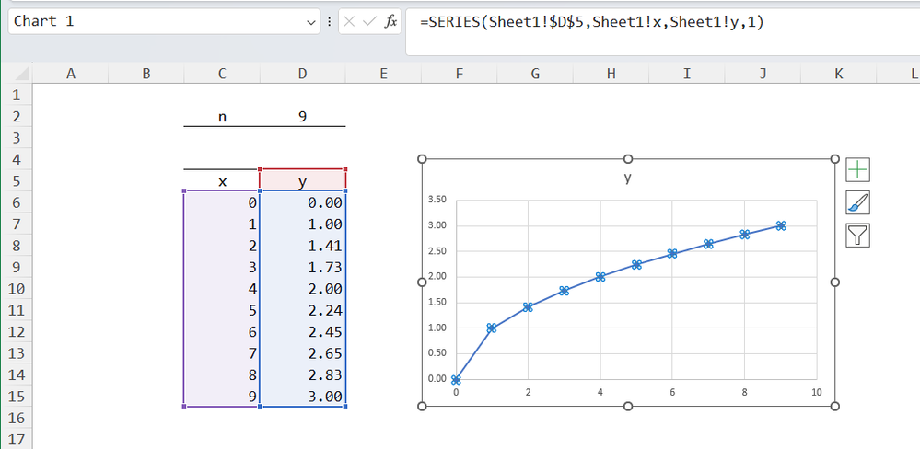The height and width of the screenshot is (449, 920).
Task: Select row 17 header
Action: 16,439
